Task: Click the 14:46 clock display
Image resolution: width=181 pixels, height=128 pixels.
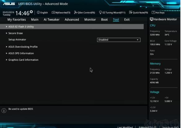Action: click(x=22, y=13)
